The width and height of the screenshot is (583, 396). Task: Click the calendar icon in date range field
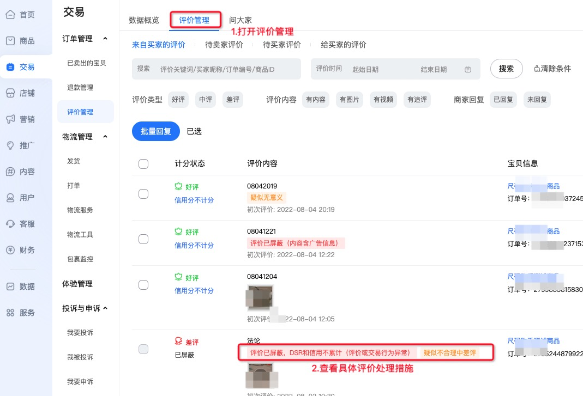(468, 70)
